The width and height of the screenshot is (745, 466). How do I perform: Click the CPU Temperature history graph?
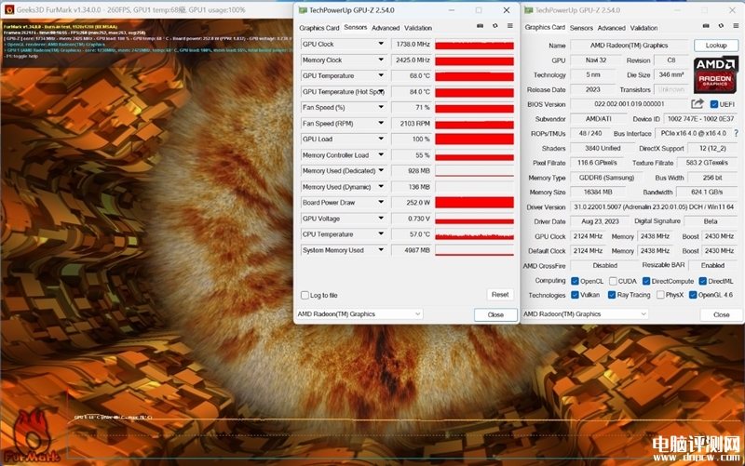(x=474, y=234)
